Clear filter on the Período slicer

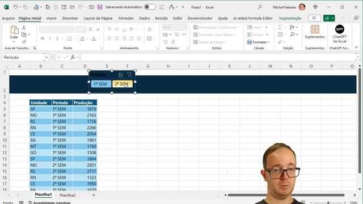129,75
